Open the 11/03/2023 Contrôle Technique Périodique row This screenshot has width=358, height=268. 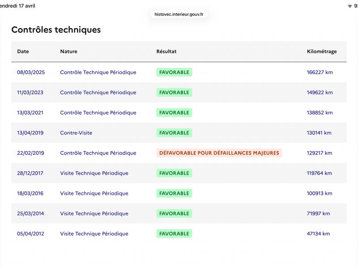[x=179, y=92]
